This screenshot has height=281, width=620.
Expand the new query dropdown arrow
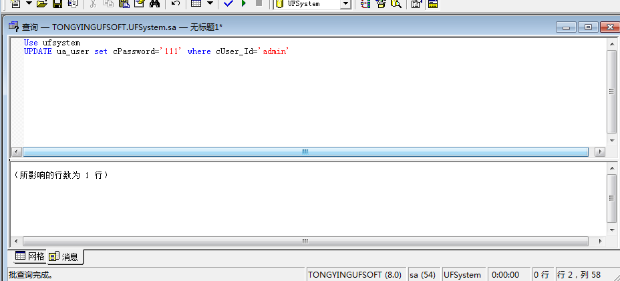29,4
